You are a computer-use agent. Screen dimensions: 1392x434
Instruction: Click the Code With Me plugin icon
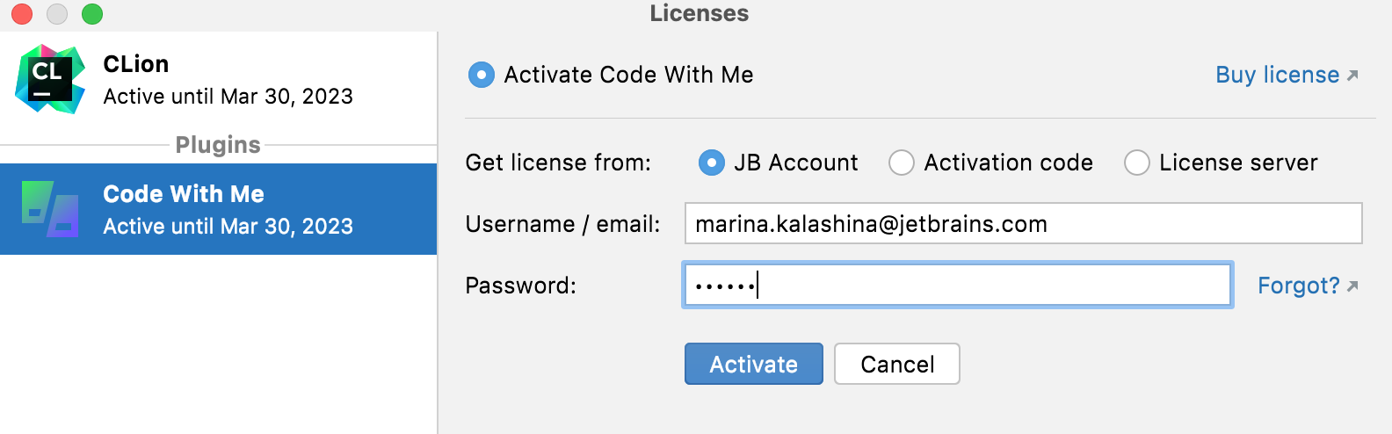[50, 208]
